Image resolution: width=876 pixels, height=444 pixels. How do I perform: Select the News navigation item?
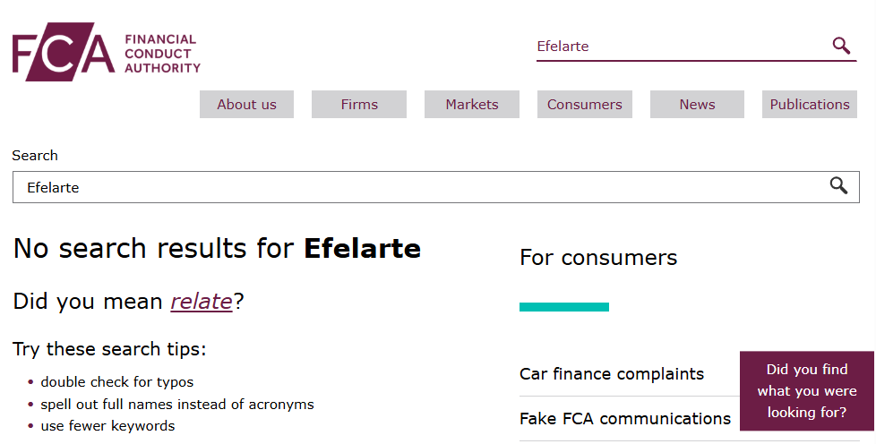coord(697,105)
